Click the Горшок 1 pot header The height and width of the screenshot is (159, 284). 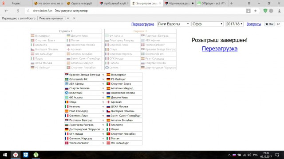coord(66,31)
